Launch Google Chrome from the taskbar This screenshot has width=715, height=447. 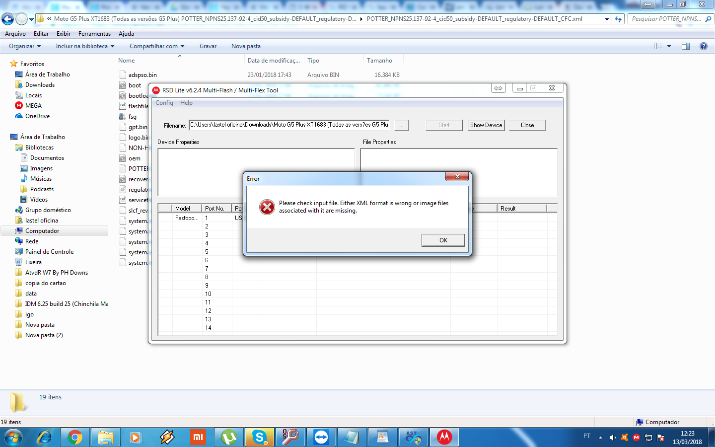(x=75, y=437)
